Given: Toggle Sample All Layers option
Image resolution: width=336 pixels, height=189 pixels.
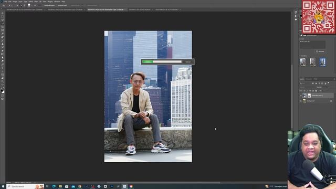Looking at the screenshot, I should pos(49,6).
